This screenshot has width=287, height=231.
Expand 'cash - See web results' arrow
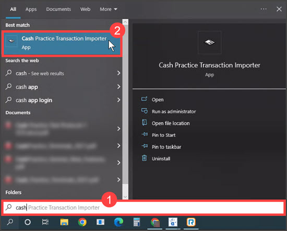[x=119, y=73]
